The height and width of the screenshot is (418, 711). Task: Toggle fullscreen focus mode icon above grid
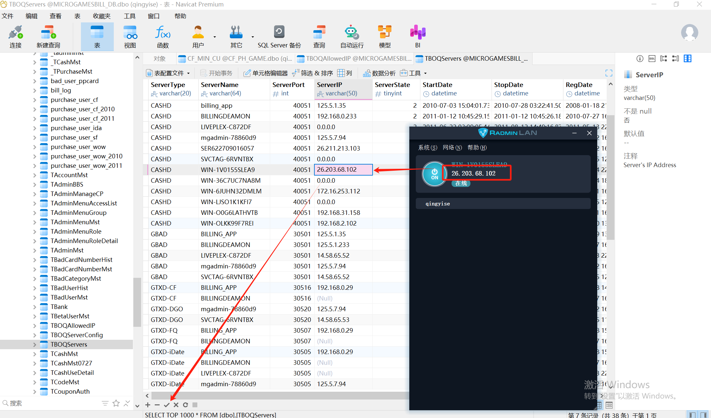coord(609,73)
